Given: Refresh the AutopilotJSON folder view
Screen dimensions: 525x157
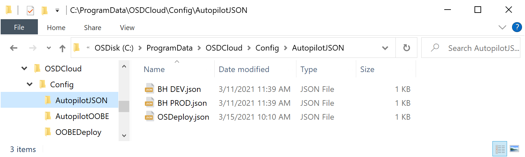Looking at the screenshot, I should point(406,48).
